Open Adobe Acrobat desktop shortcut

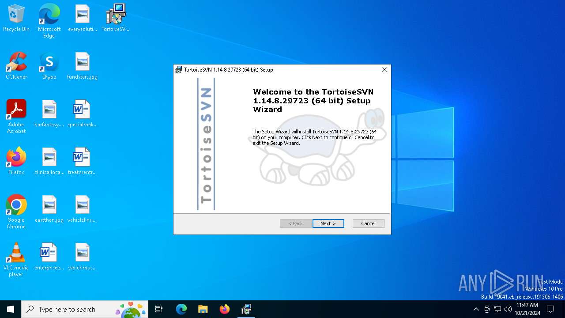coord(16,117)
